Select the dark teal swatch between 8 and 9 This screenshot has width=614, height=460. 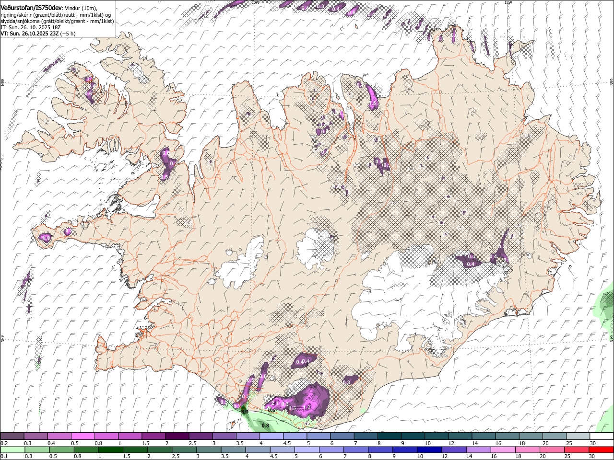pyautogui.click(x=389, y=437)
